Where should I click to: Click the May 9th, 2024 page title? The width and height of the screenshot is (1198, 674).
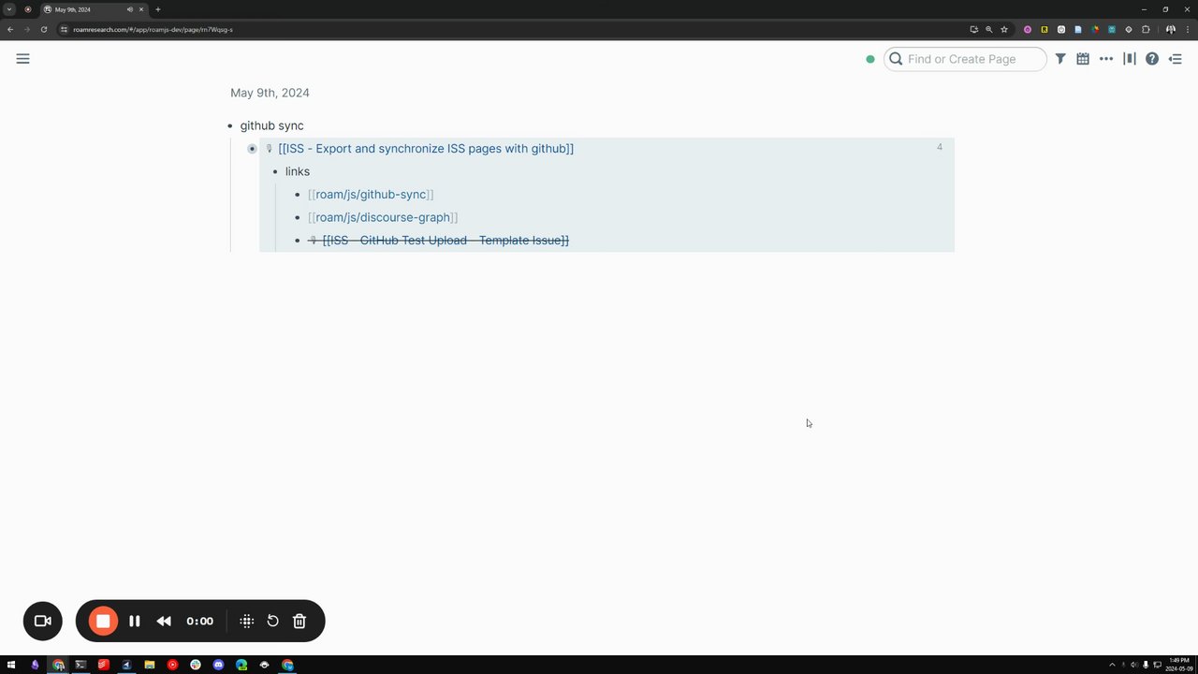(x=270, y=93)
